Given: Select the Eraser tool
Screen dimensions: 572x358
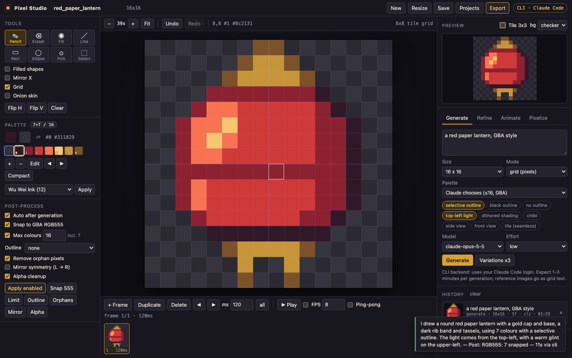Looking at the screenshot, I should pos(39,38).
